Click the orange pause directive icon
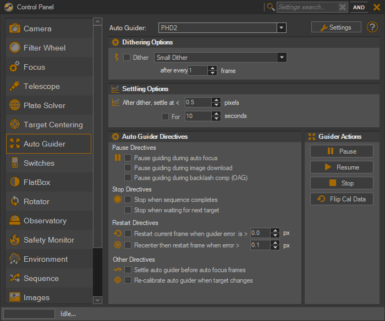The image size is (385, 321). (118, 157)
